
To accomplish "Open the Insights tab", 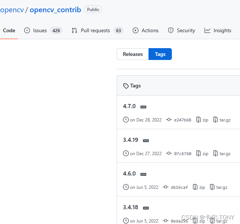I will click(x=222, y=30).
